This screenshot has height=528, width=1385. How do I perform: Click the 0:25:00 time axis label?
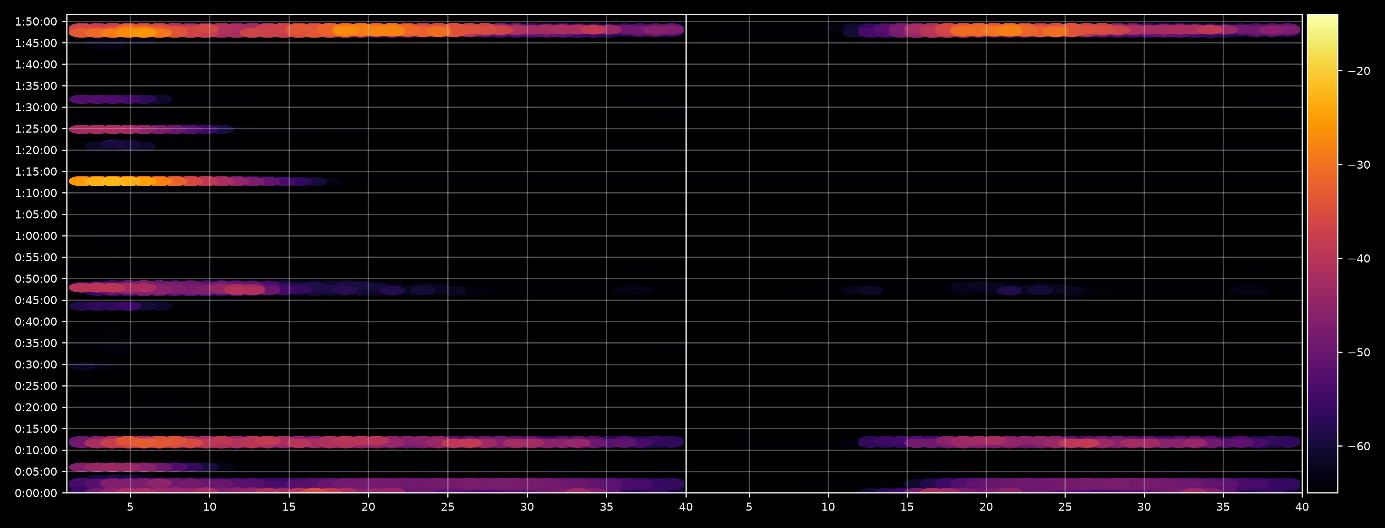click(35, 386)
